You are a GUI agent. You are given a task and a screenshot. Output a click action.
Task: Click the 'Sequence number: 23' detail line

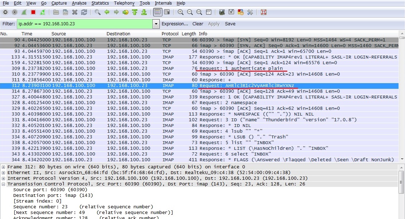coord(83,207)
